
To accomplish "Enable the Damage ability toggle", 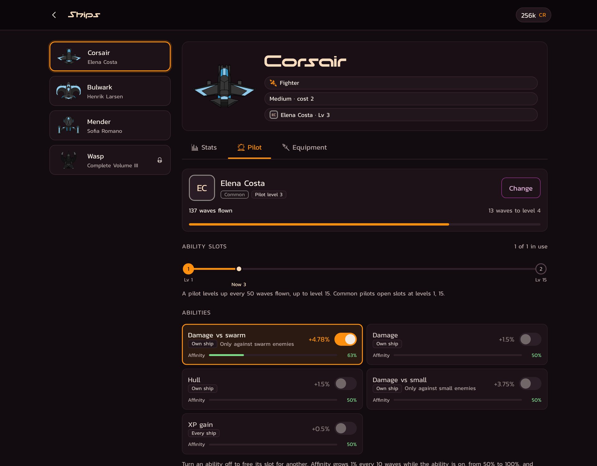I will point(530,339).
